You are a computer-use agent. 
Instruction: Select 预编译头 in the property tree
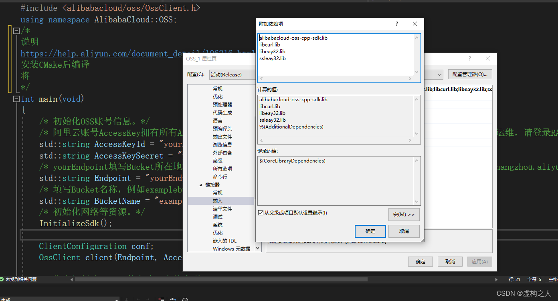click(222, 129)
